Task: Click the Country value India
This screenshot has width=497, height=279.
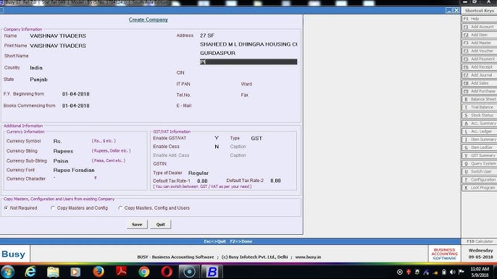Action: click(x=36, y=68)
